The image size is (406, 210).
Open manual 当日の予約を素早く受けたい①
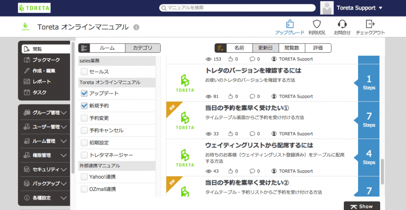(x=247, y=108)
